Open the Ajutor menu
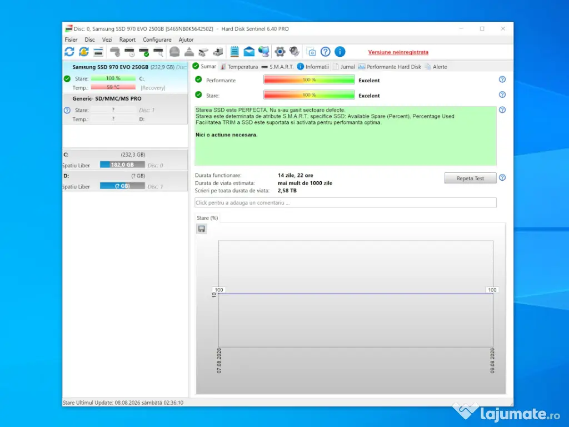 [186, 39]
